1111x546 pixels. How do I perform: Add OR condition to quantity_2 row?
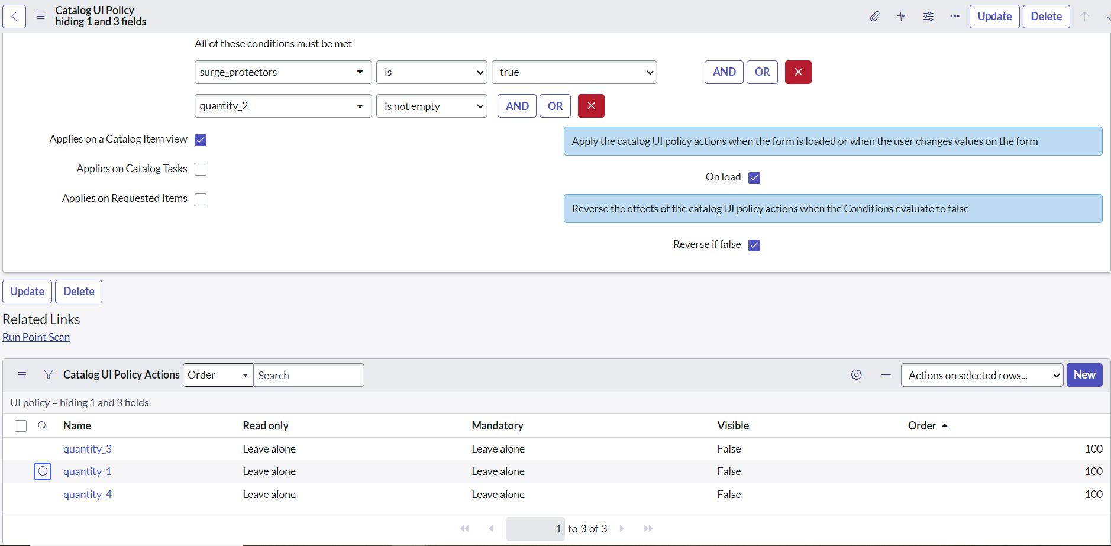point(555,106)
